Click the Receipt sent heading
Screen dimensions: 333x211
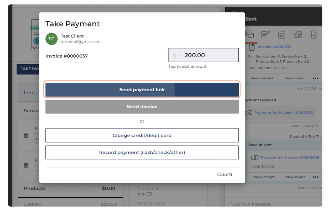[x=260, y=145]
